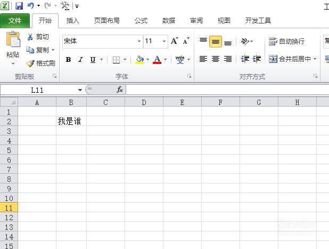Click the Copy button
The height and width of the screenshot is (249, 329).
(38, 50)
